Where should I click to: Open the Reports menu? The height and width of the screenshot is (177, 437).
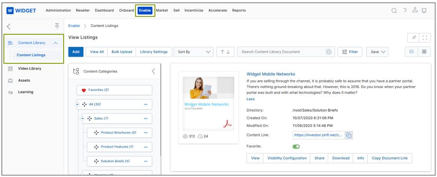[239, 11]
